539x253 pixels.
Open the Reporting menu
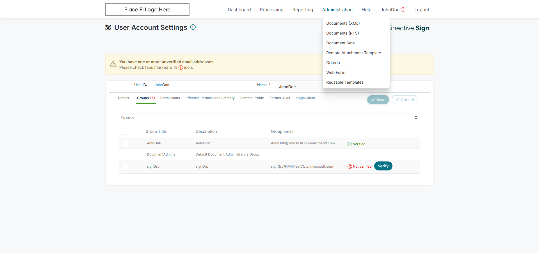[303, 10]
